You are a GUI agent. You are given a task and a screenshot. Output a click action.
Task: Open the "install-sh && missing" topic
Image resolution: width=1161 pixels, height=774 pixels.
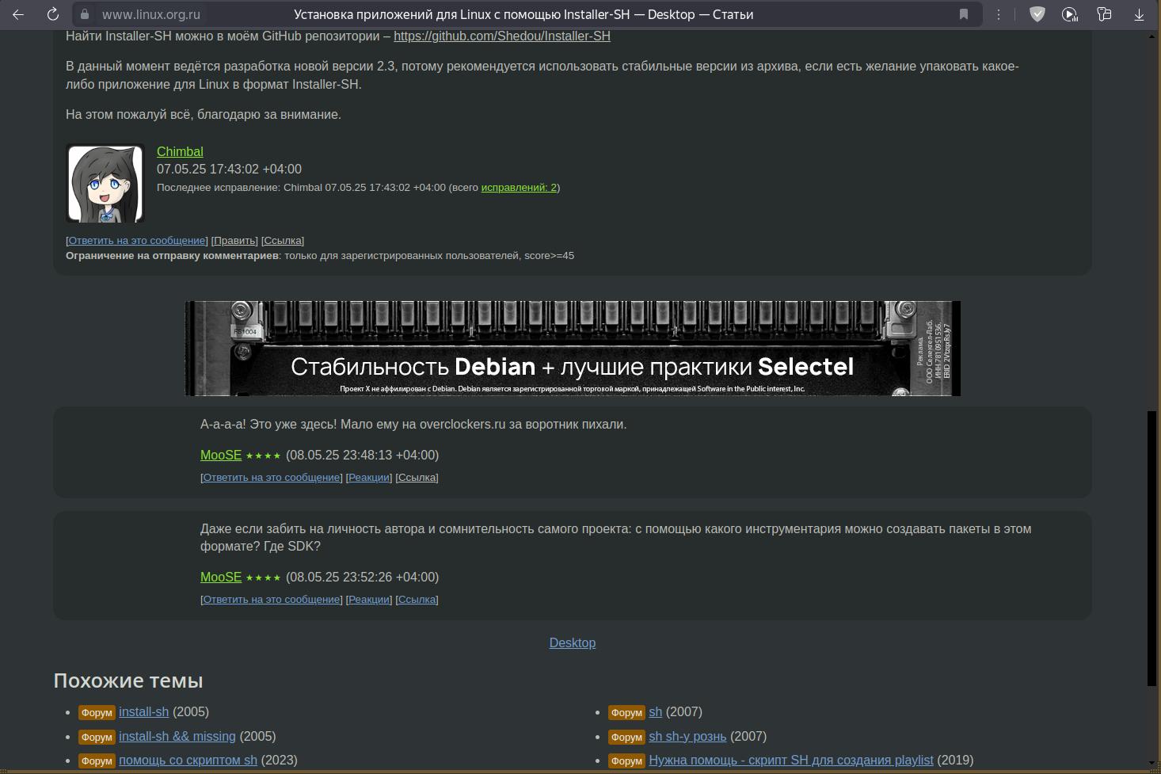[177, 736]
